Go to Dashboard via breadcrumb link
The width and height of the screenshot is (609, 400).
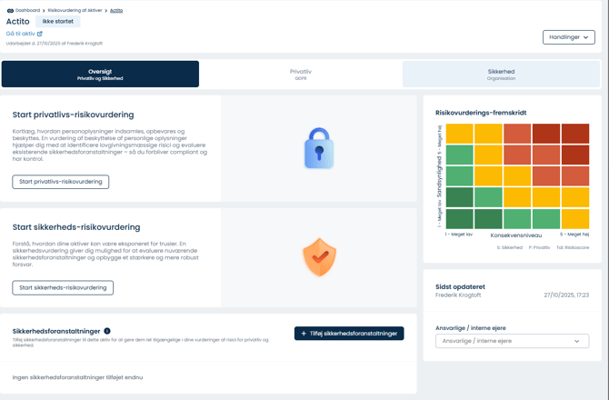pyautogui.click(x=27, y=10)
